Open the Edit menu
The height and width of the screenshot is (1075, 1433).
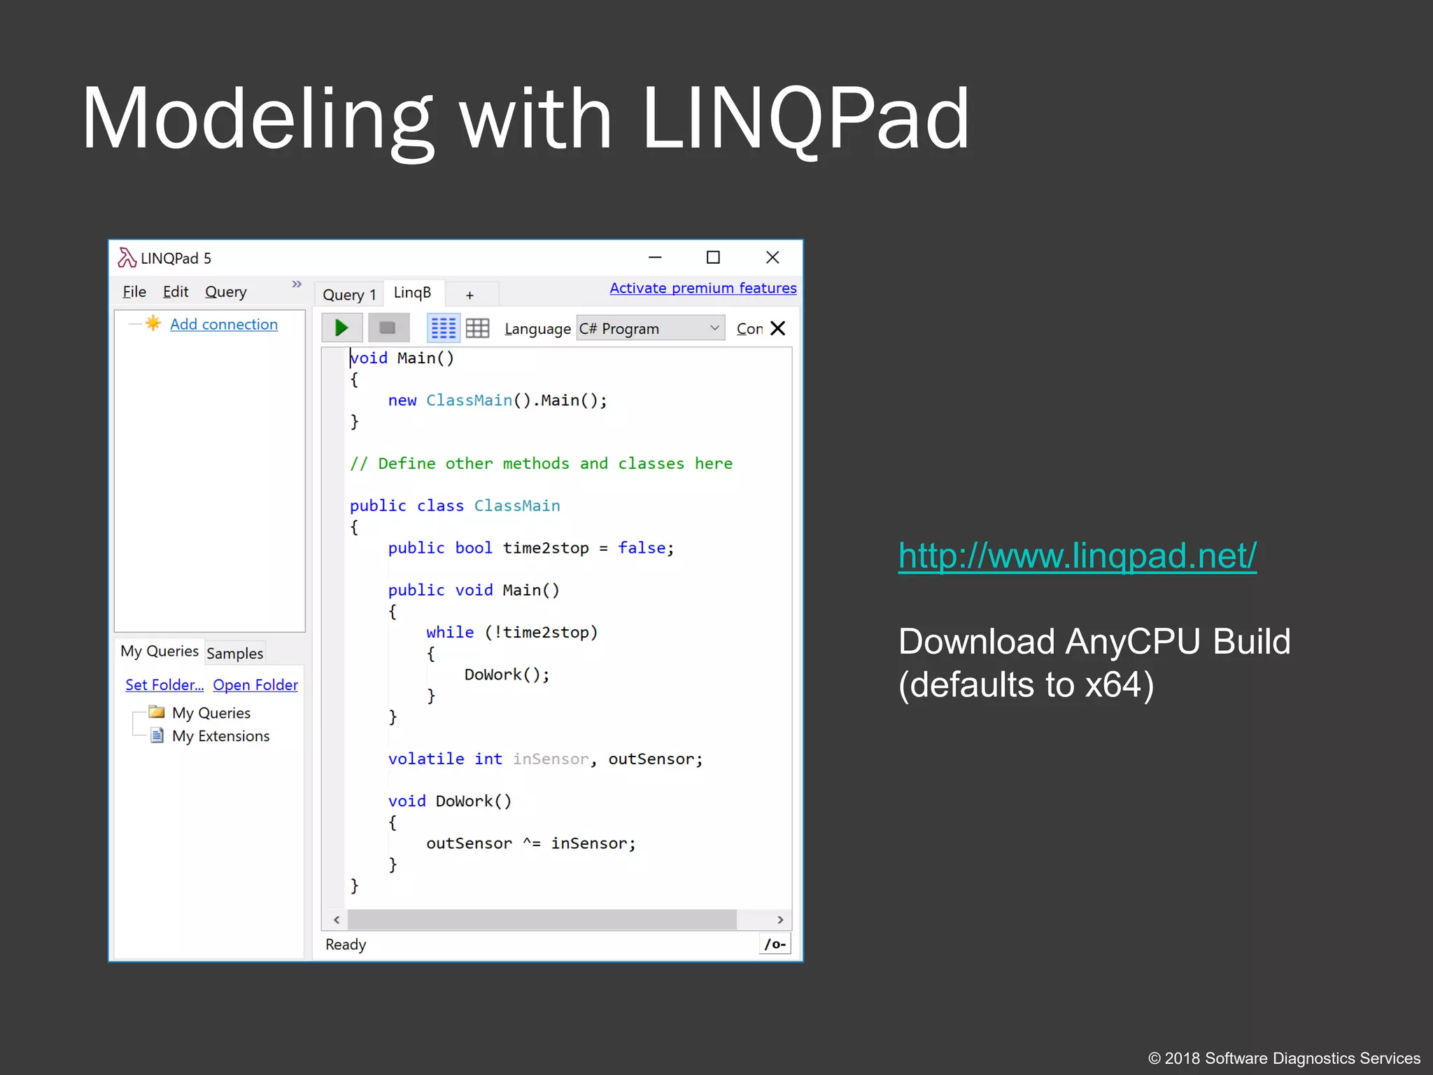click(x=176, y=292)
